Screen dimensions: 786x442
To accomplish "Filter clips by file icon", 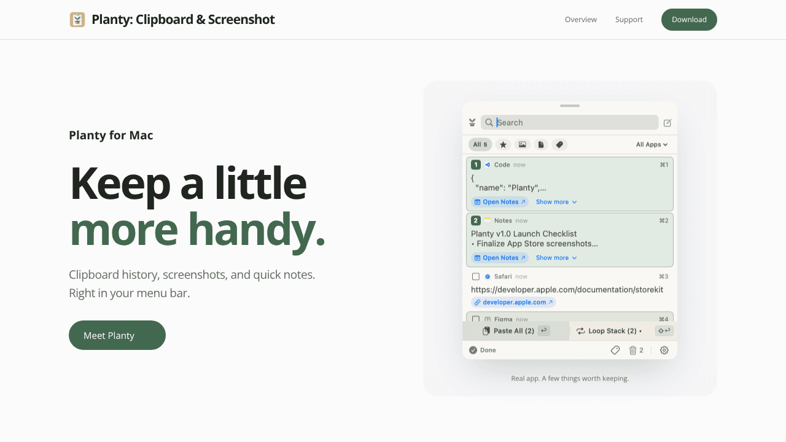I will click(x=541, y=145).
